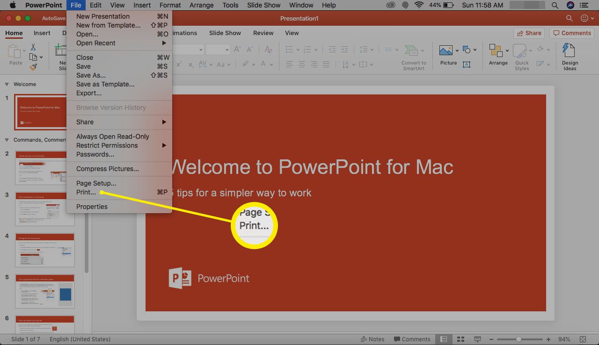Select Compress Pictures... menu entry
599x345 pixels.
119,169
